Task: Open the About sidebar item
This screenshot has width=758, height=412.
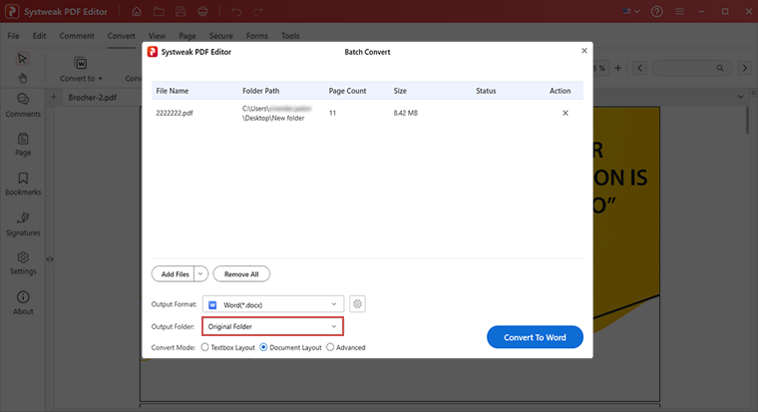Action: click(23, 303)
